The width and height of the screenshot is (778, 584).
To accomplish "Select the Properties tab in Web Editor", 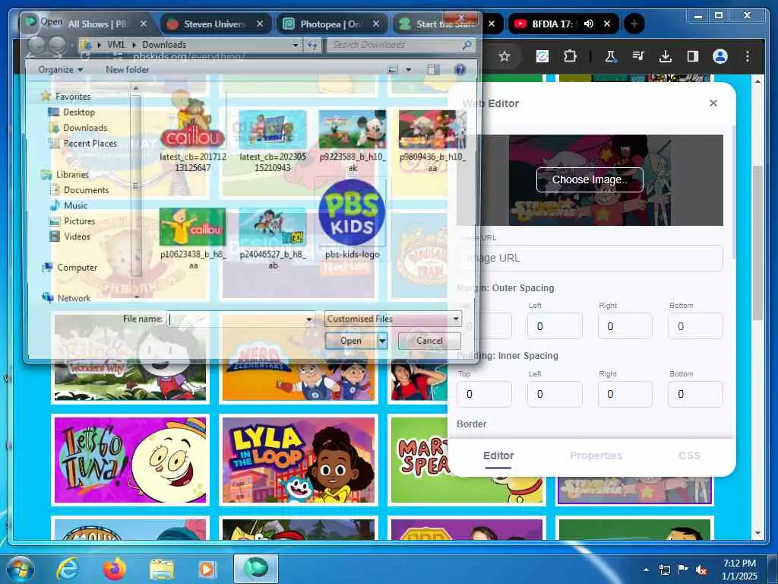I will pyautogui.click(x=596, y=456).
